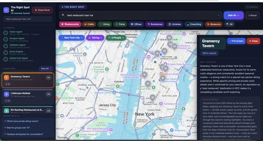263x141 pixels.
Task: Click the Newport Centre shopping marker
Action: coord(114,92)
